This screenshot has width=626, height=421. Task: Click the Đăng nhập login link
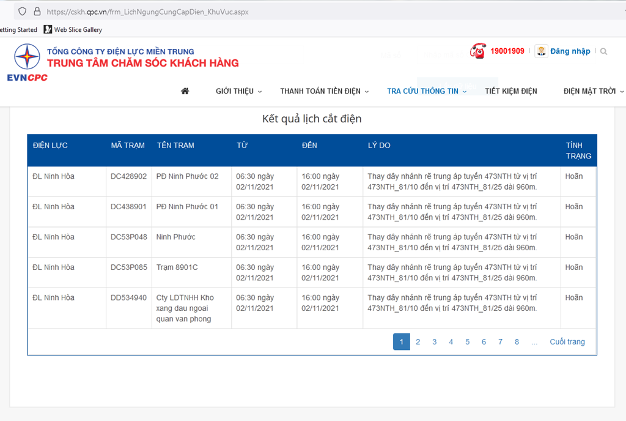click(570, 51)
